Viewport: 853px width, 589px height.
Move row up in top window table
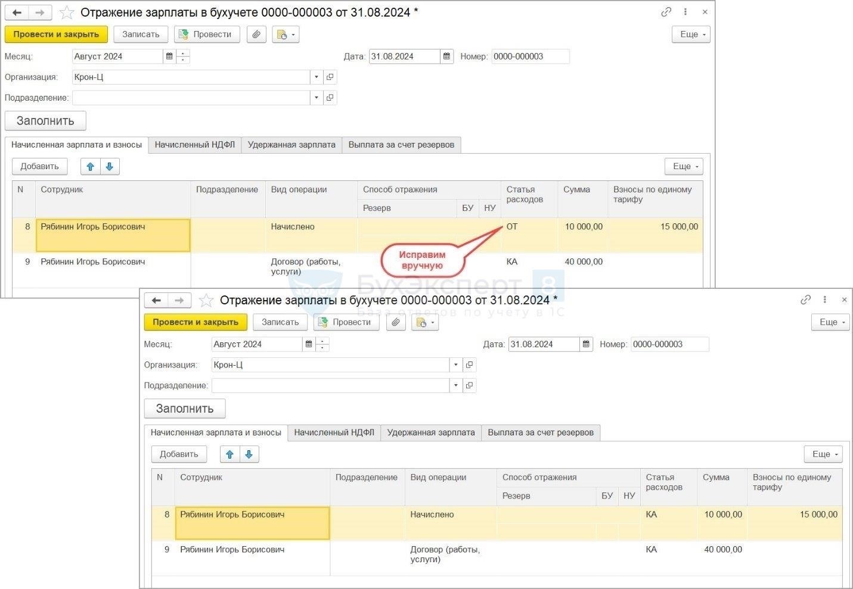coord(91,167)
